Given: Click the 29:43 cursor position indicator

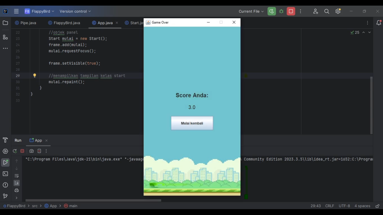Looking at the screenshot, I should [316, 206].
